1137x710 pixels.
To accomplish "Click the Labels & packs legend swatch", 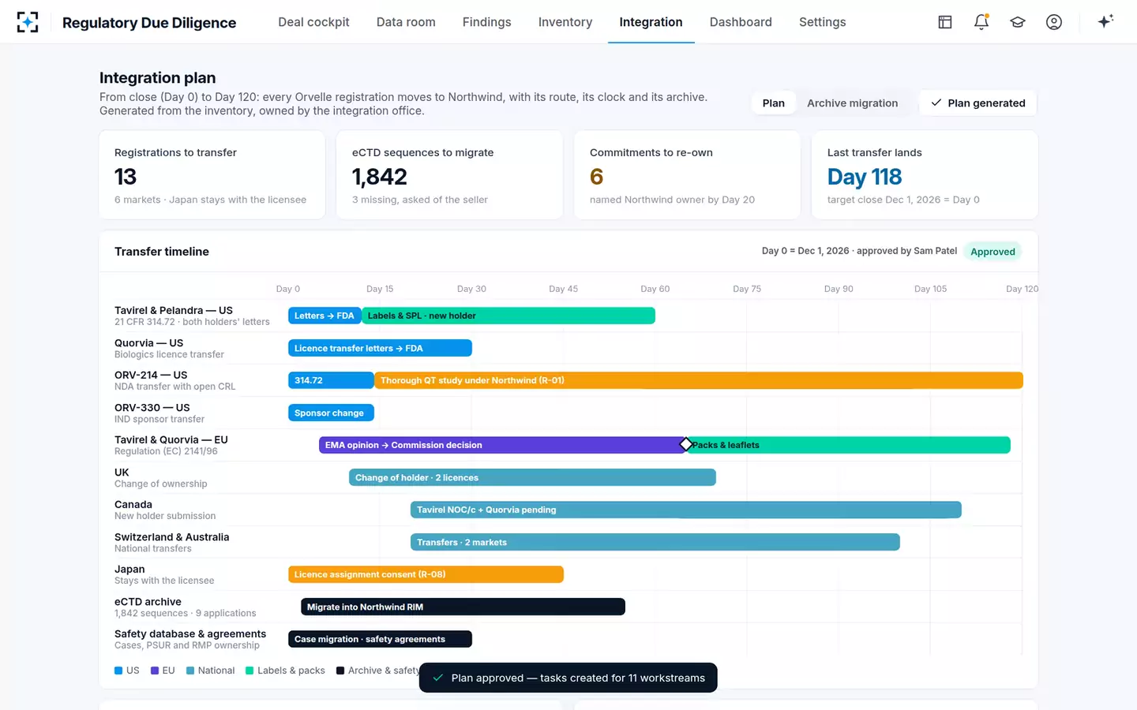I will pos(250,671).
